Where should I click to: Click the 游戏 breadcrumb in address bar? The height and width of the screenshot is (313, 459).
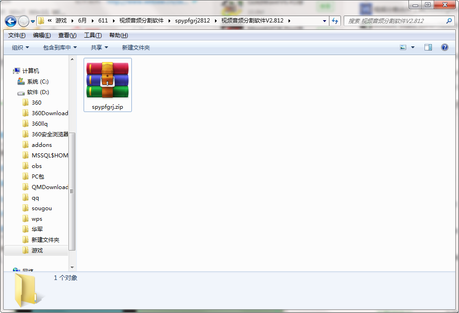point(61,21)
